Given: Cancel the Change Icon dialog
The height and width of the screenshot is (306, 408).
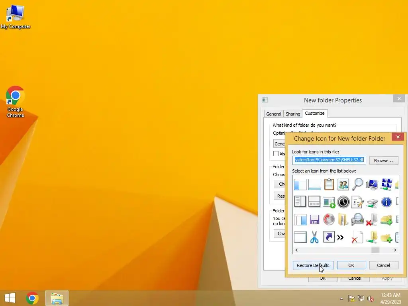Looking at the screenshot, I should coord(384,265).
